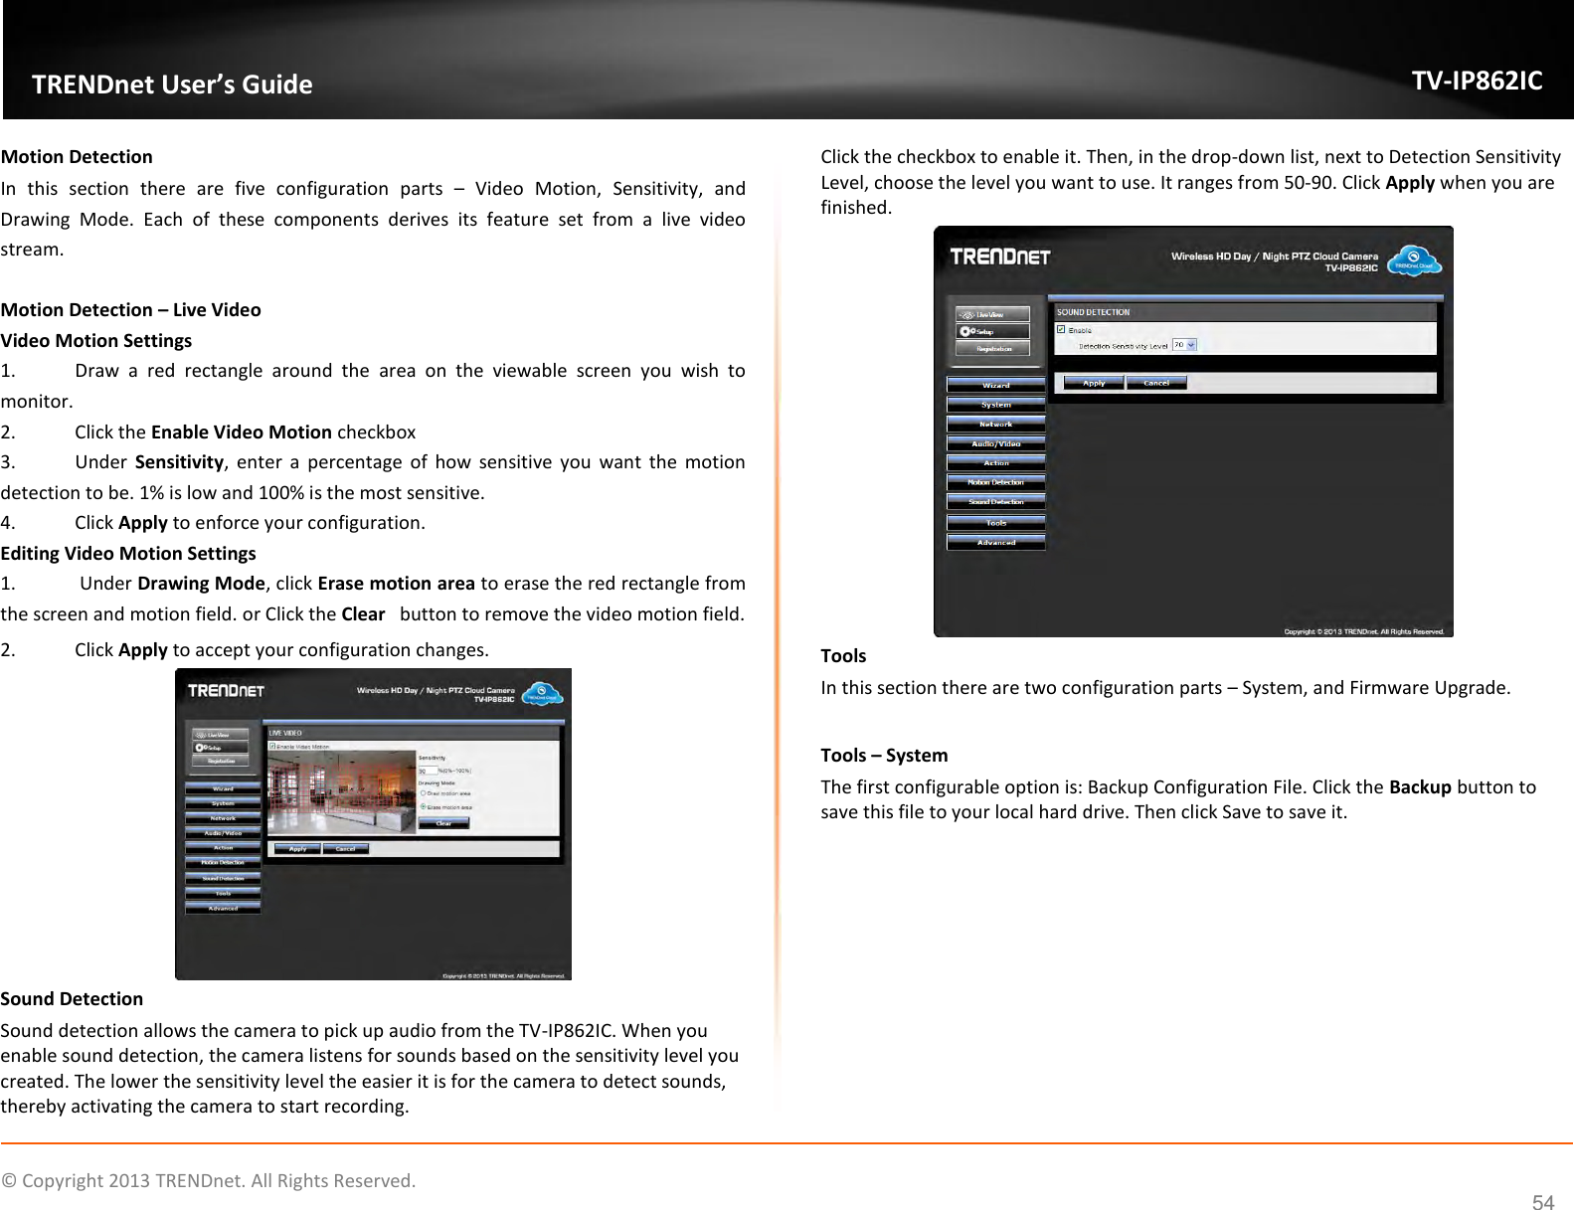Open Setup gear button in Live Video screenshot
The width and height of the screenshot is (1574, 1210).
(x=221, y=748)
